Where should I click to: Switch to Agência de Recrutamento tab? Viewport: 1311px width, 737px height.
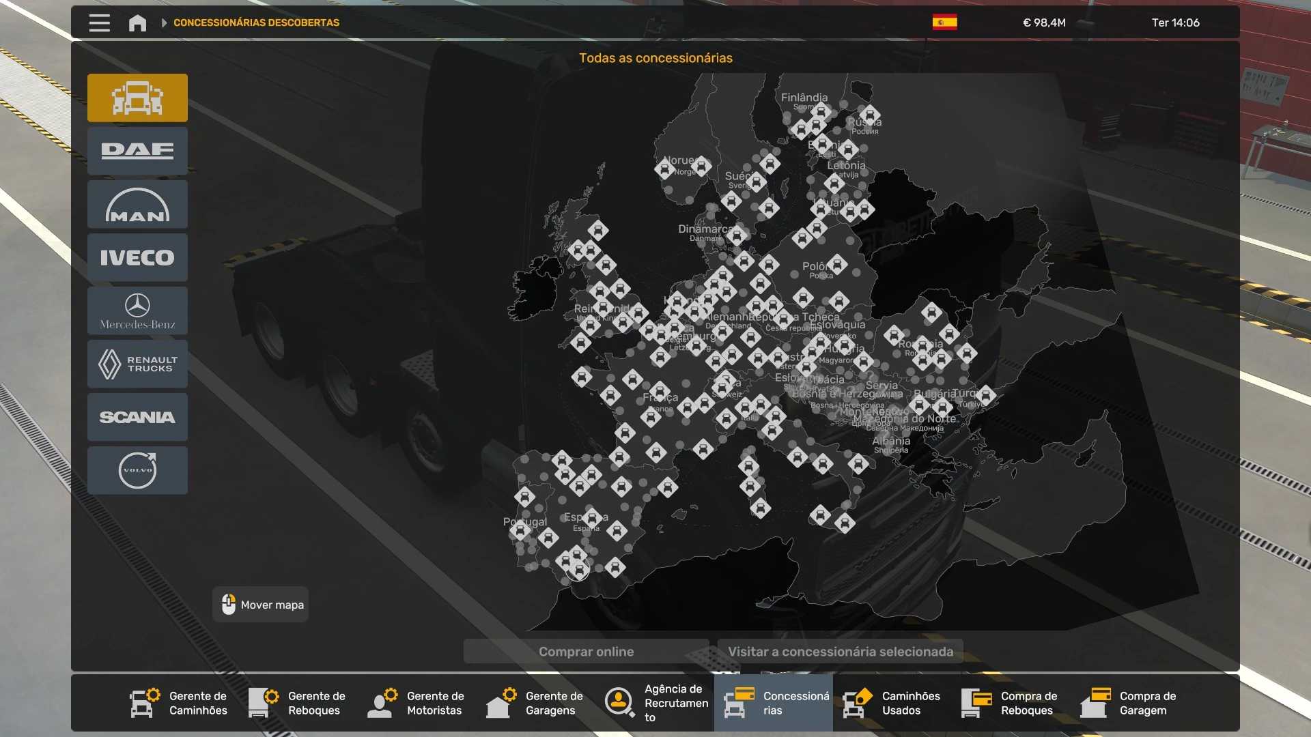click(x=655, y=703)
